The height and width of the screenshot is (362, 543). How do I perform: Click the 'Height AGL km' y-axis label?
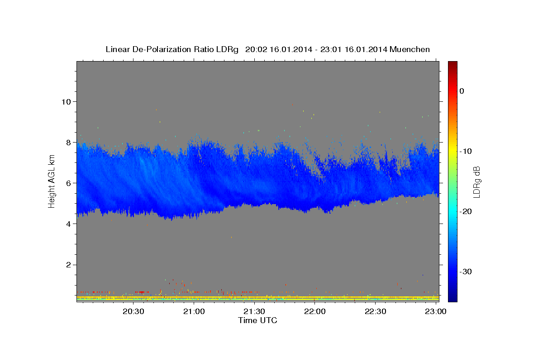pyautogui.click(x=52, y=181)
